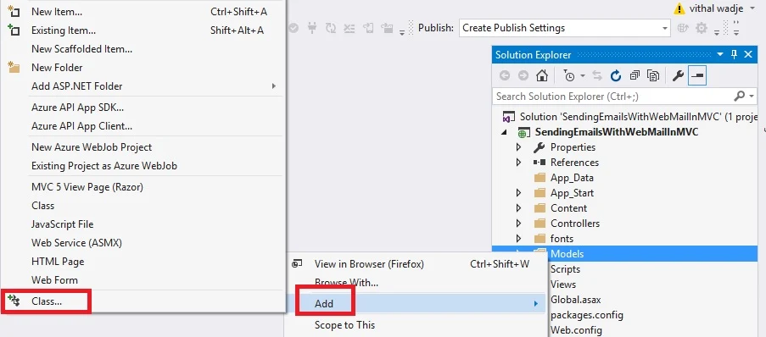Click the warning icon beside vithal wadje
Viewport: 766px width, 337px height.
click(679, 8)
